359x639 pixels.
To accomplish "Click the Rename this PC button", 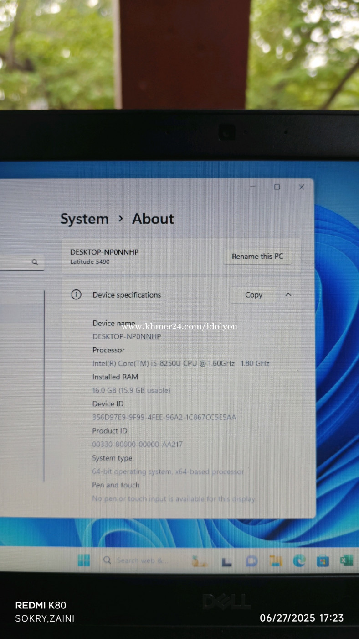I will [257, 257].
